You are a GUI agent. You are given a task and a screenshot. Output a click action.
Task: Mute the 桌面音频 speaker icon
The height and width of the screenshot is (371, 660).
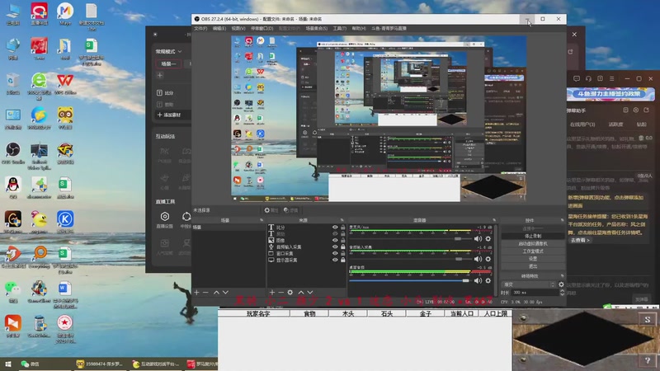pyautogui.click(x=478, y=280)
